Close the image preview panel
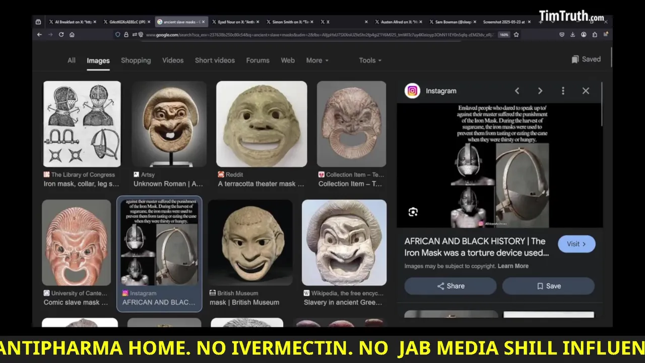645x363 pixels. tap(586, 91)
